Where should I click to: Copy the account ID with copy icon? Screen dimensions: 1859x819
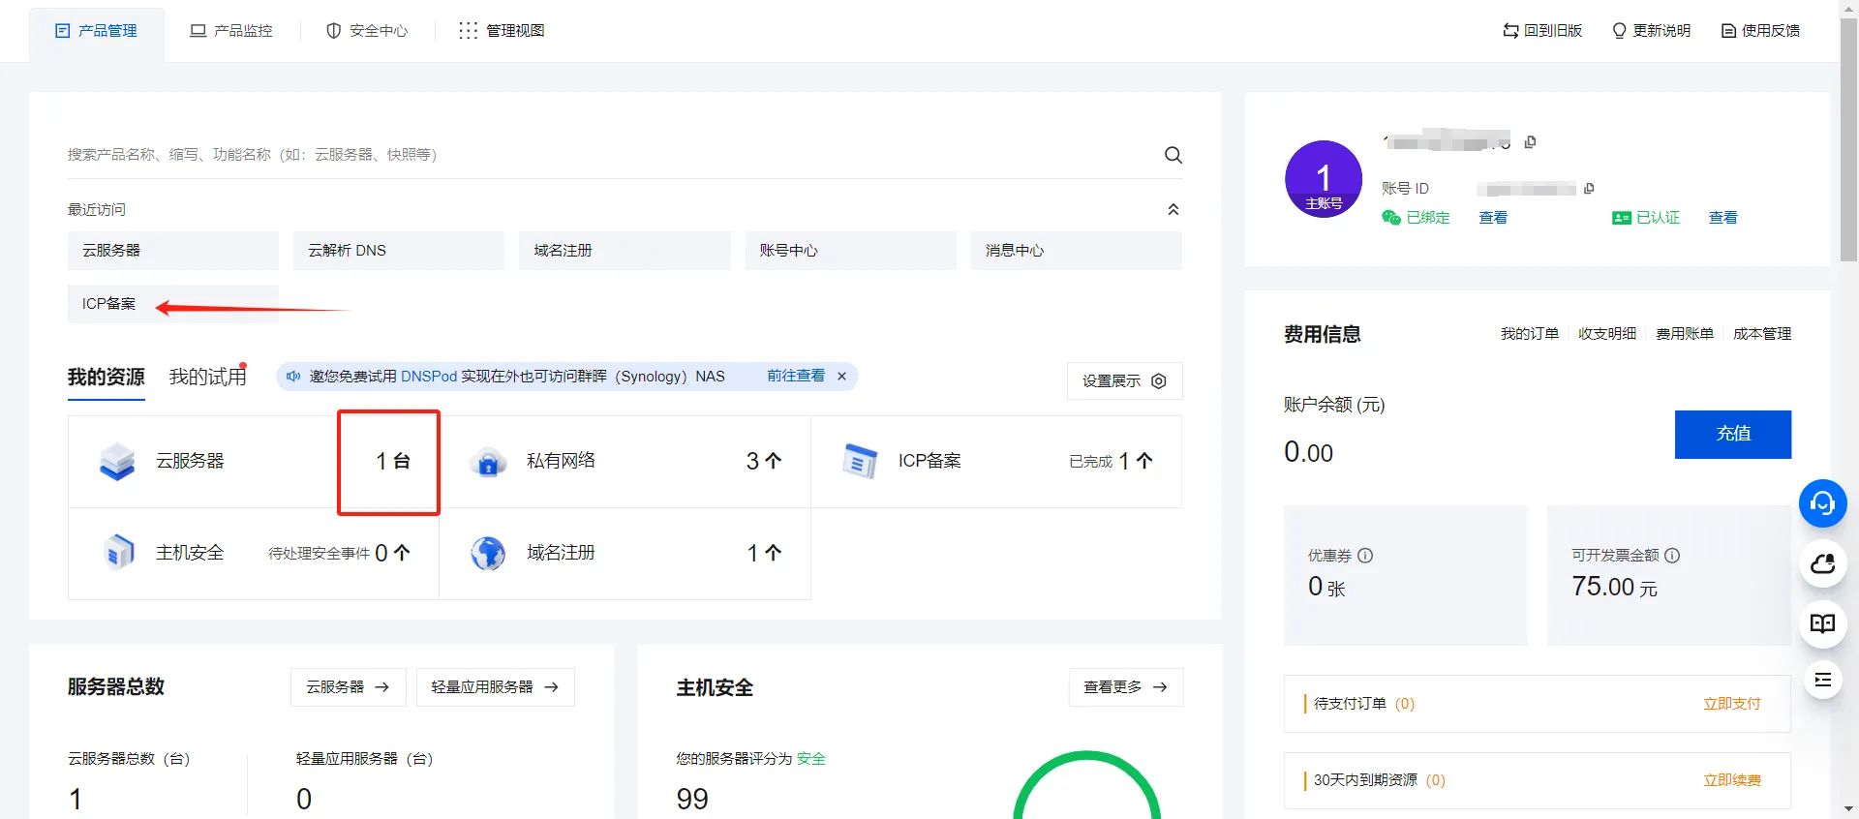[x=1589, y=189]
